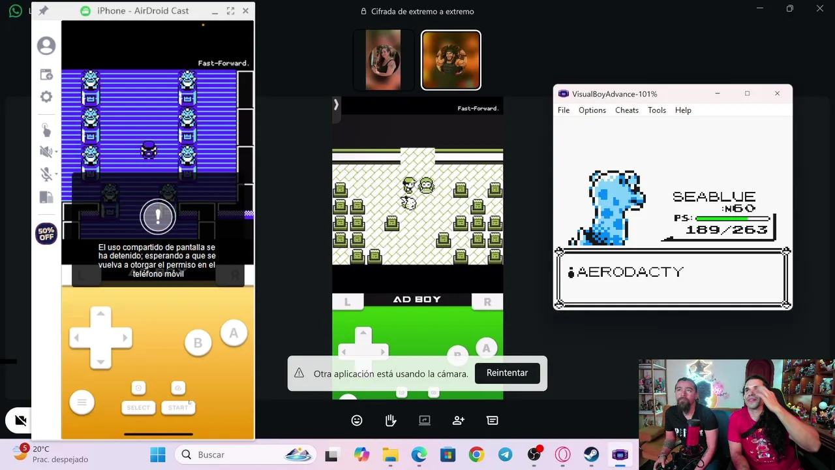Click the device casting icon in AirDroid sidebar
This screenshot has height=470, width=835.
(x=46, y=197)
